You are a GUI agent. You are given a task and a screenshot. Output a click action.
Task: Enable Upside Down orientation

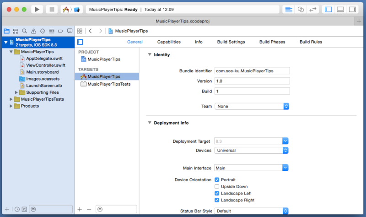pos(217,187)
